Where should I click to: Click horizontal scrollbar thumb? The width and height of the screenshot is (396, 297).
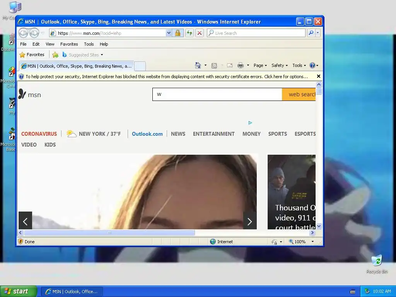pyautogui.click(x=109, y=232)
